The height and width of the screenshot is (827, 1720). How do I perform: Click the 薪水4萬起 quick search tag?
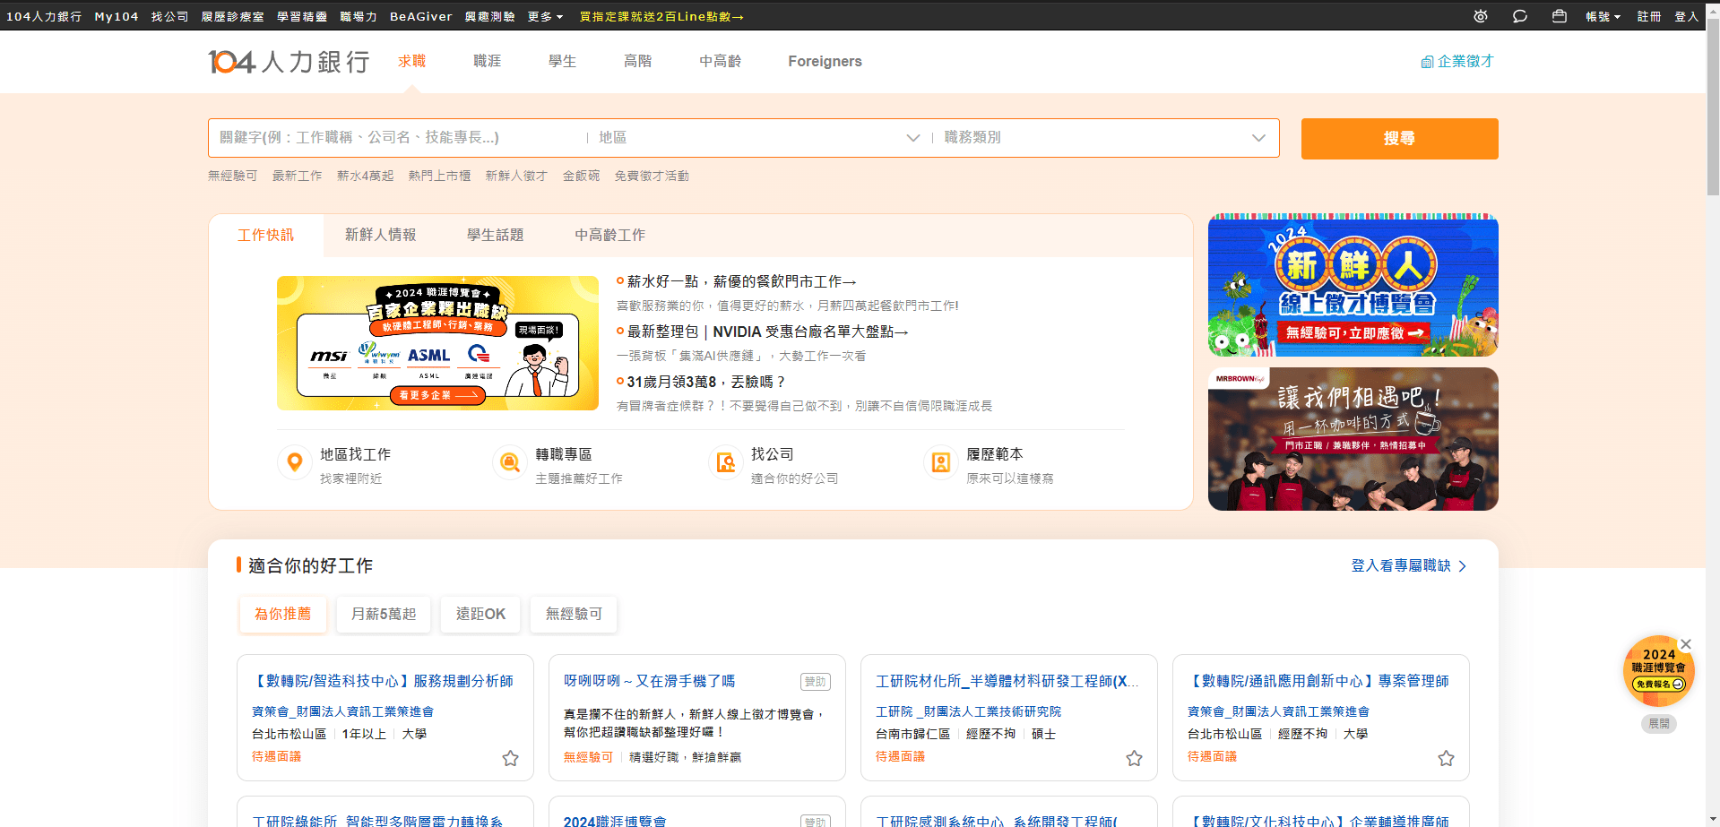(366, 176)
